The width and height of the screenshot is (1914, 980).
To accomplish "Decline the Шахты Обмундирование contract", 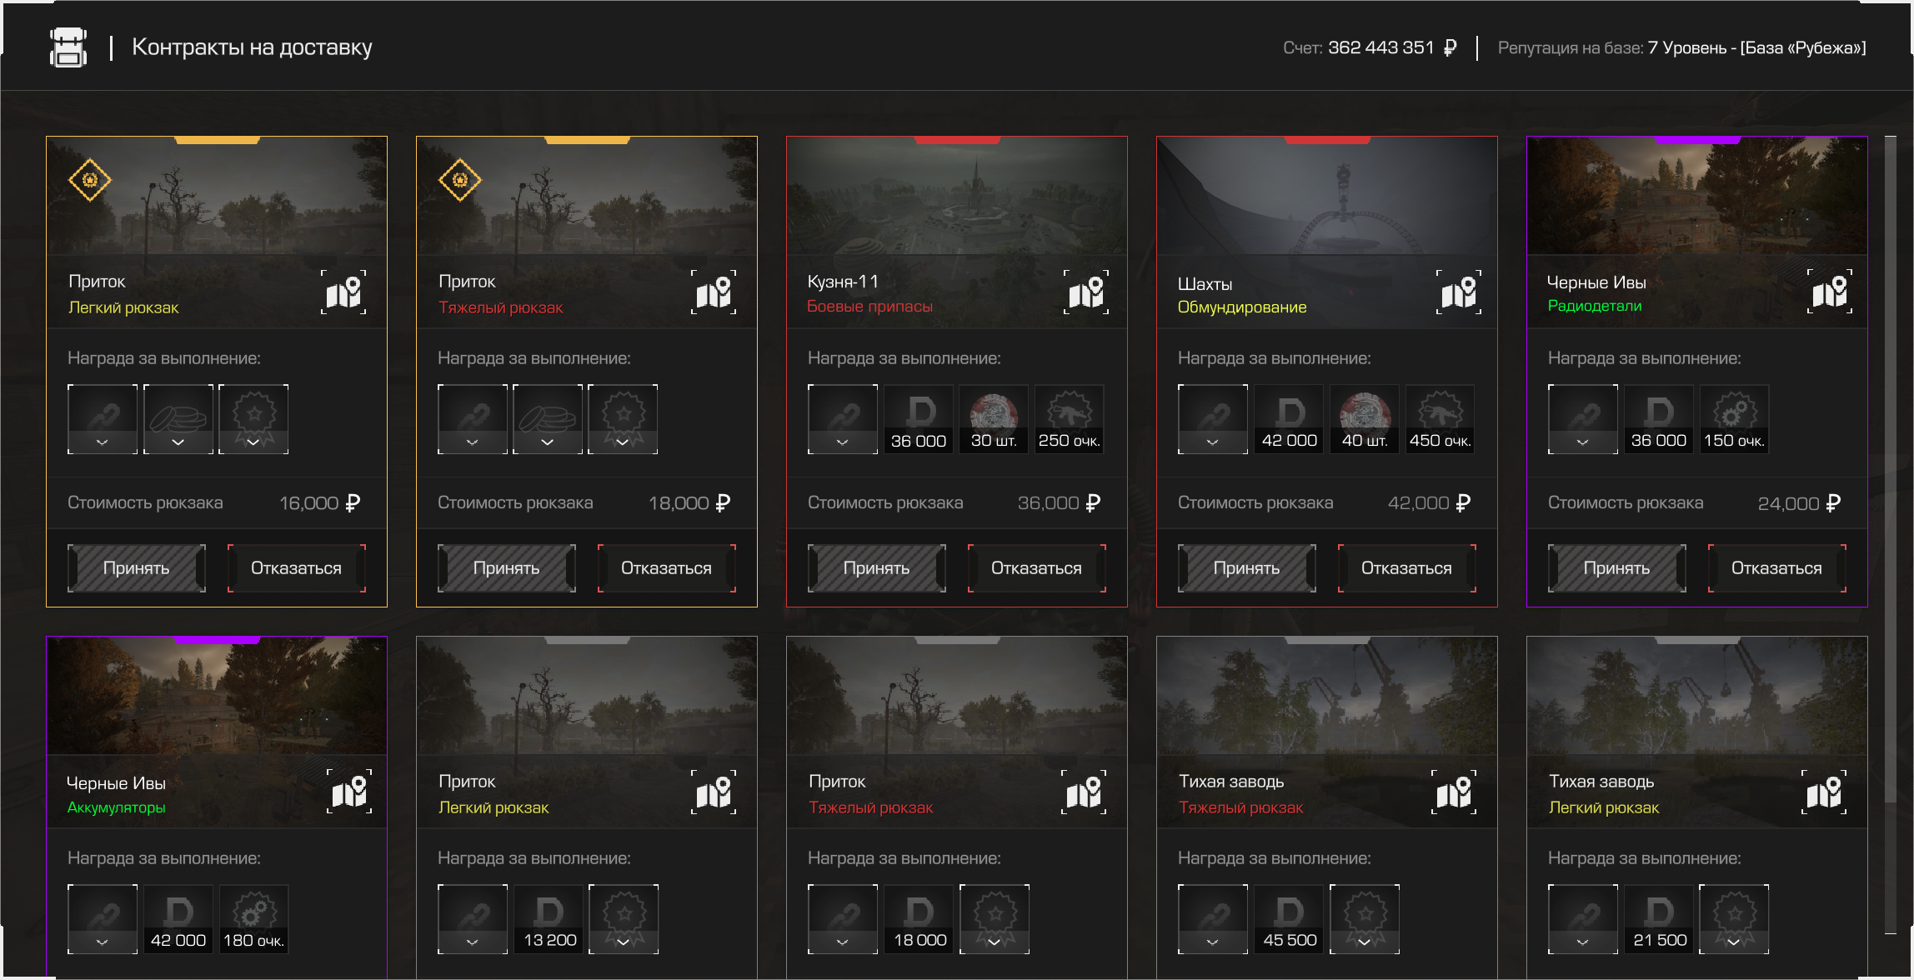I will [1406, 568].
